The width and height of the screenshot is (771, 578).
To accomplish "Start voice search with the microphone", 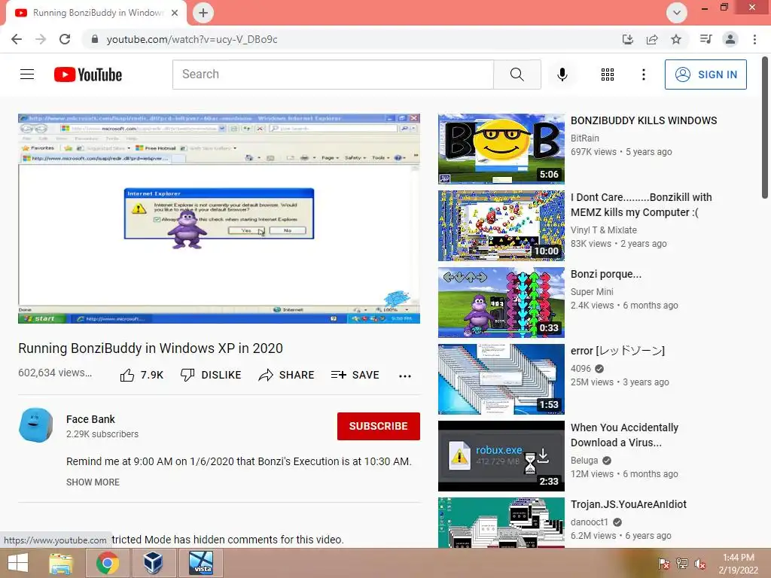I will click(x=562, y=75).
